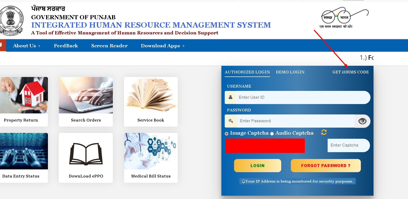Switch to the Authorized Login tab
Image resolution: width=408 pixels, height=199 pixels.
click(x=247, y=72)
